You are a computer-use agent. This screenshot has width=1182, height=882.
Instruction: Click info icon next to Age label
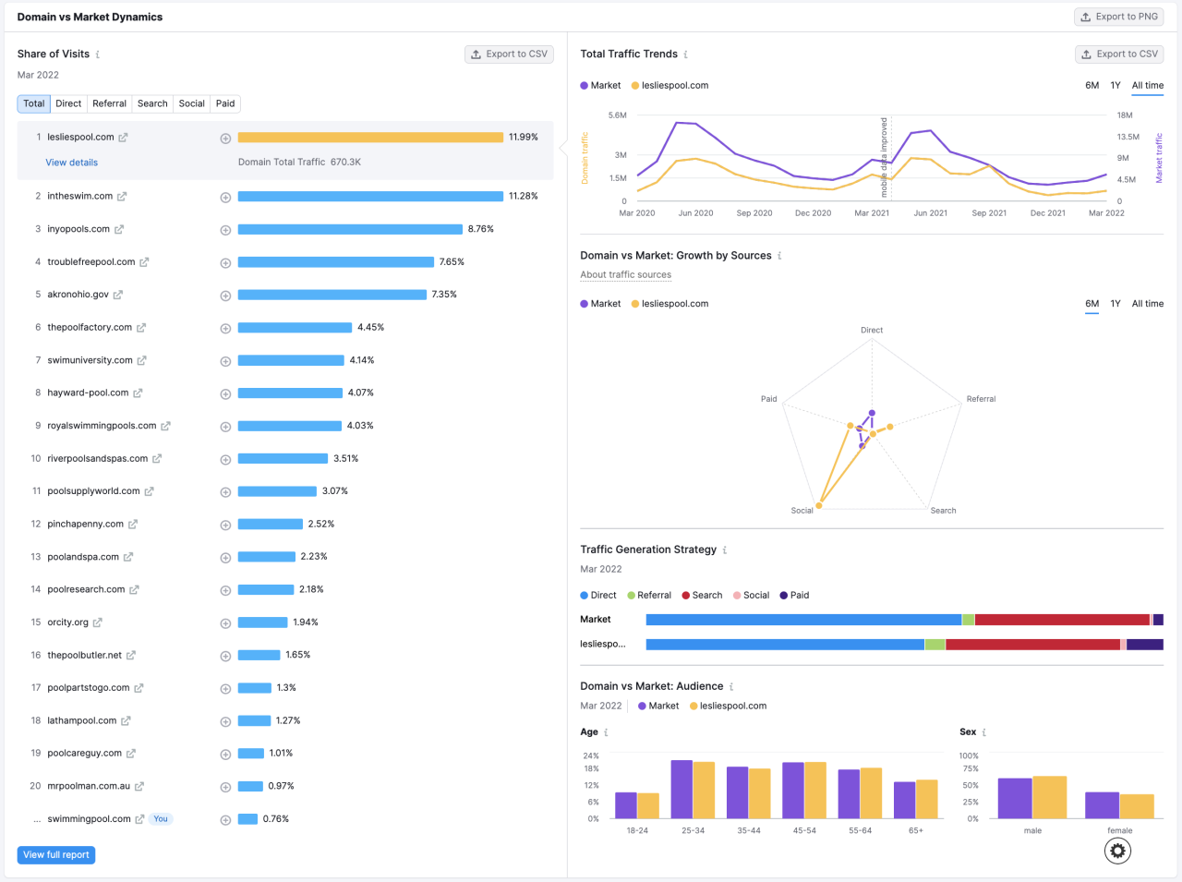coord(606,732)
